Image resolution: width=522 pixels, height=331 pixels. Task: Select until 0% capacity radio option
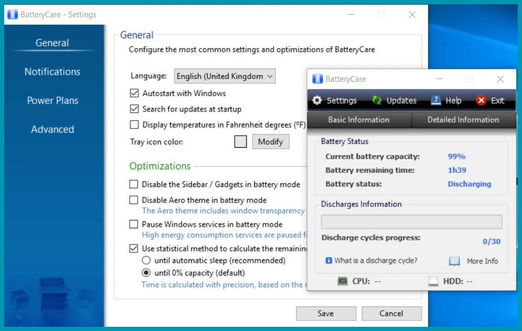(146, 273)
